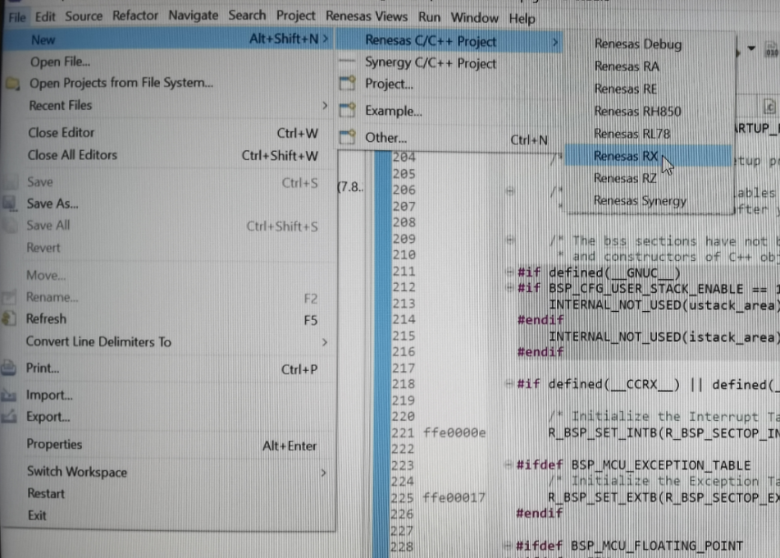Click the Import icon in the File menu
Viewport: 780px width, 558px height.
(x=11, y=396)
